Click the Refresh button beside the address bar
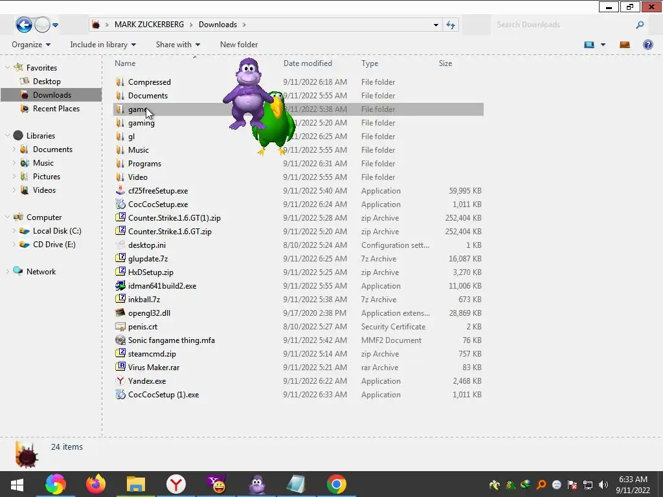663x497 pixels. (451, 25)
